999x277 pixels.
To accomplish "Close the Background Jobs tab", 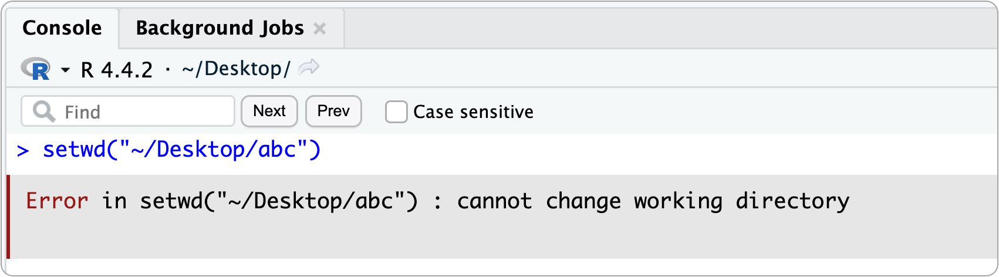I will click(320, 28).
